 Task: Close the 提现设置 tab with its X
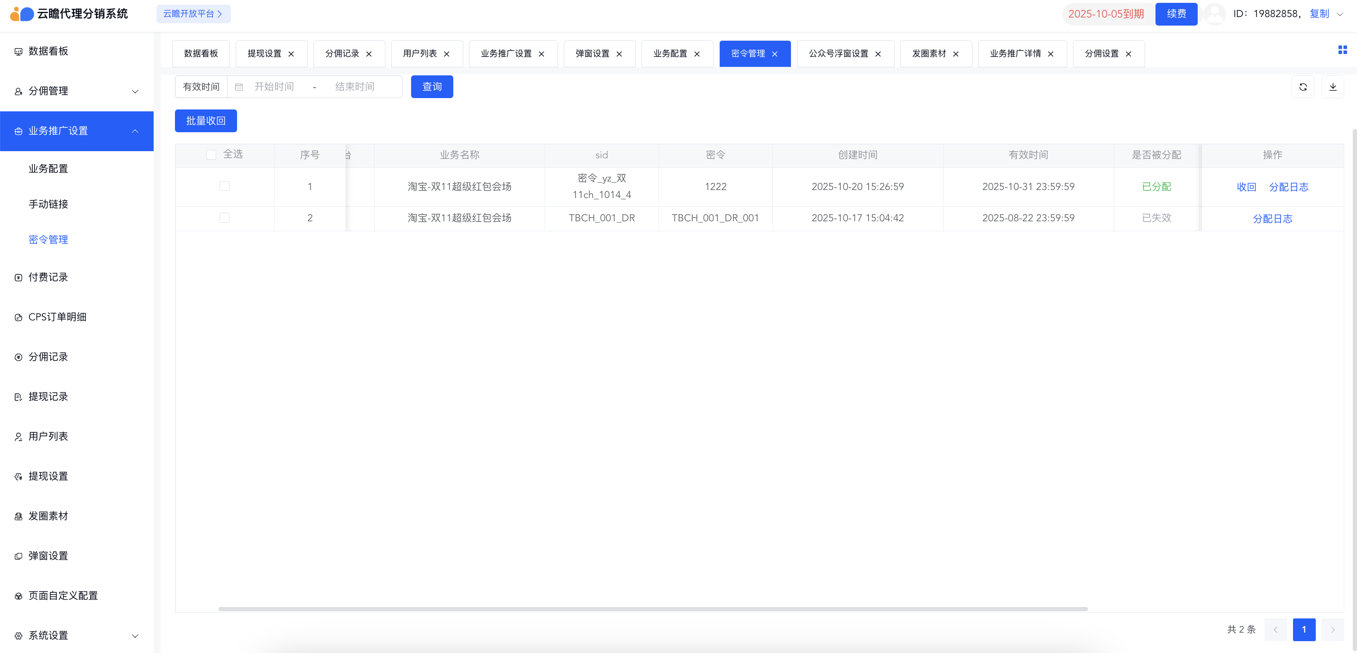[x=291, y=54]
